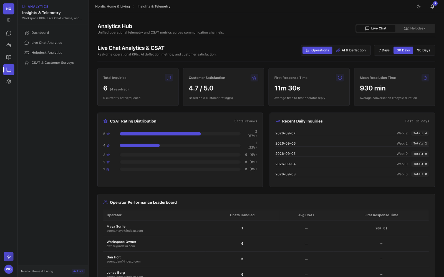The width and height of the screenshot is (444, 277).
Task: Click the 5-star rating progress bar
Action: pos(180,134)
